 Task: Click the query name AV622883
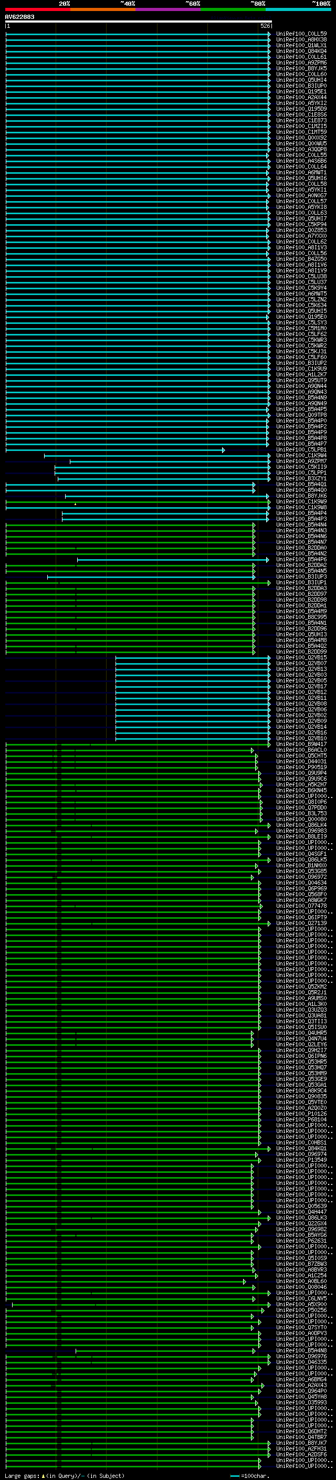point(19,17)
